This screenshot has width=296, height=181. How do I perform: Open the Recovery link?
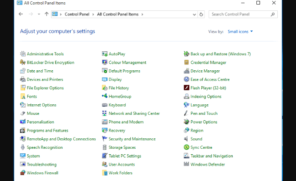[x=117, y=131]
